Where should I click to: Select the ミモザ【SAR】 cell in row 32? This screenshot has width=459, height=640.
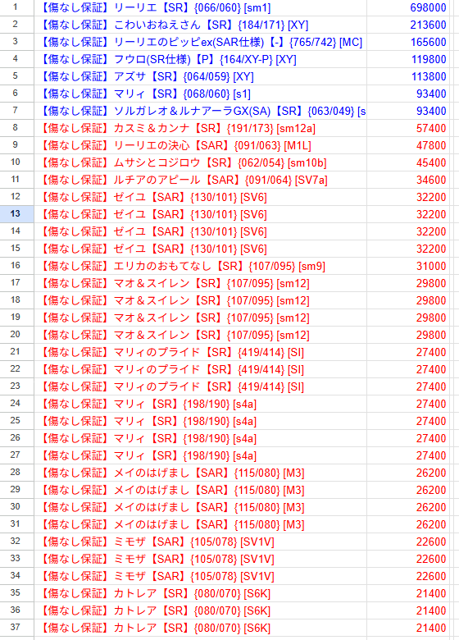[x=200, y=542]
